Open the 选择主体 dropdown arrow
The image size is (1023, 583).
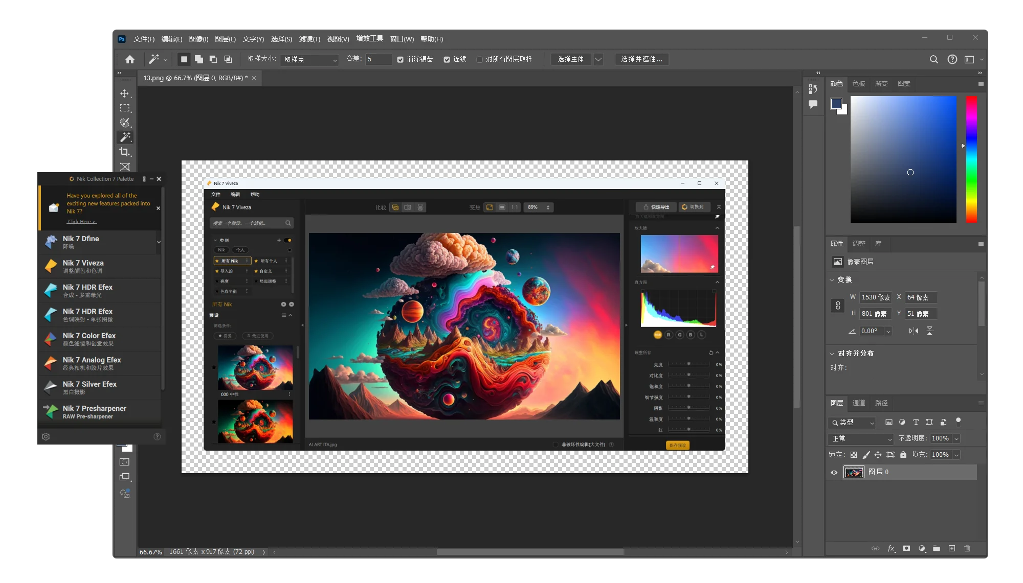coord(598,59)
